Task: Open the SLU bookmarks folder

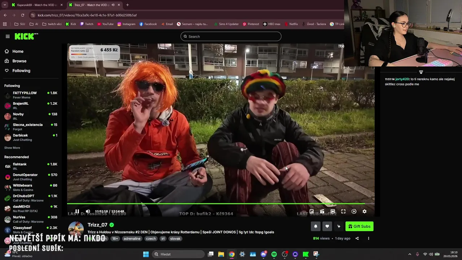Action: [20, 24]
